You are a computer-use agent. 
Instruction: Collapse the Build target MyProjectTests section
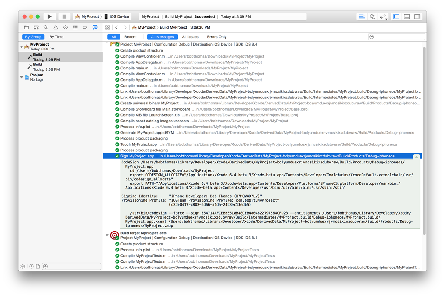[107, 235]
